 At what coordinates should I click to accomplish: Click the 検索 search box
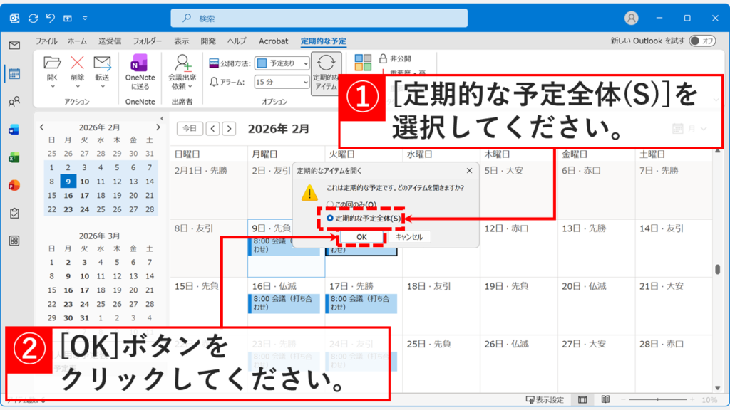pyautogui.click(x=321, y=16)
